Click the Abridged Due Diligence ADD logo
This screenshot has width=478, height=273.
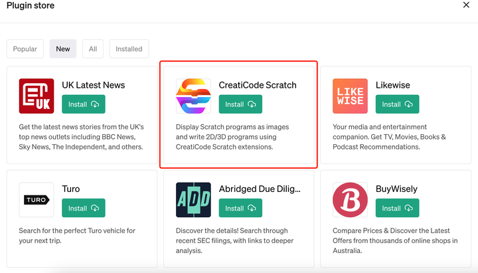pyautogui.click(x=193, y=200)
